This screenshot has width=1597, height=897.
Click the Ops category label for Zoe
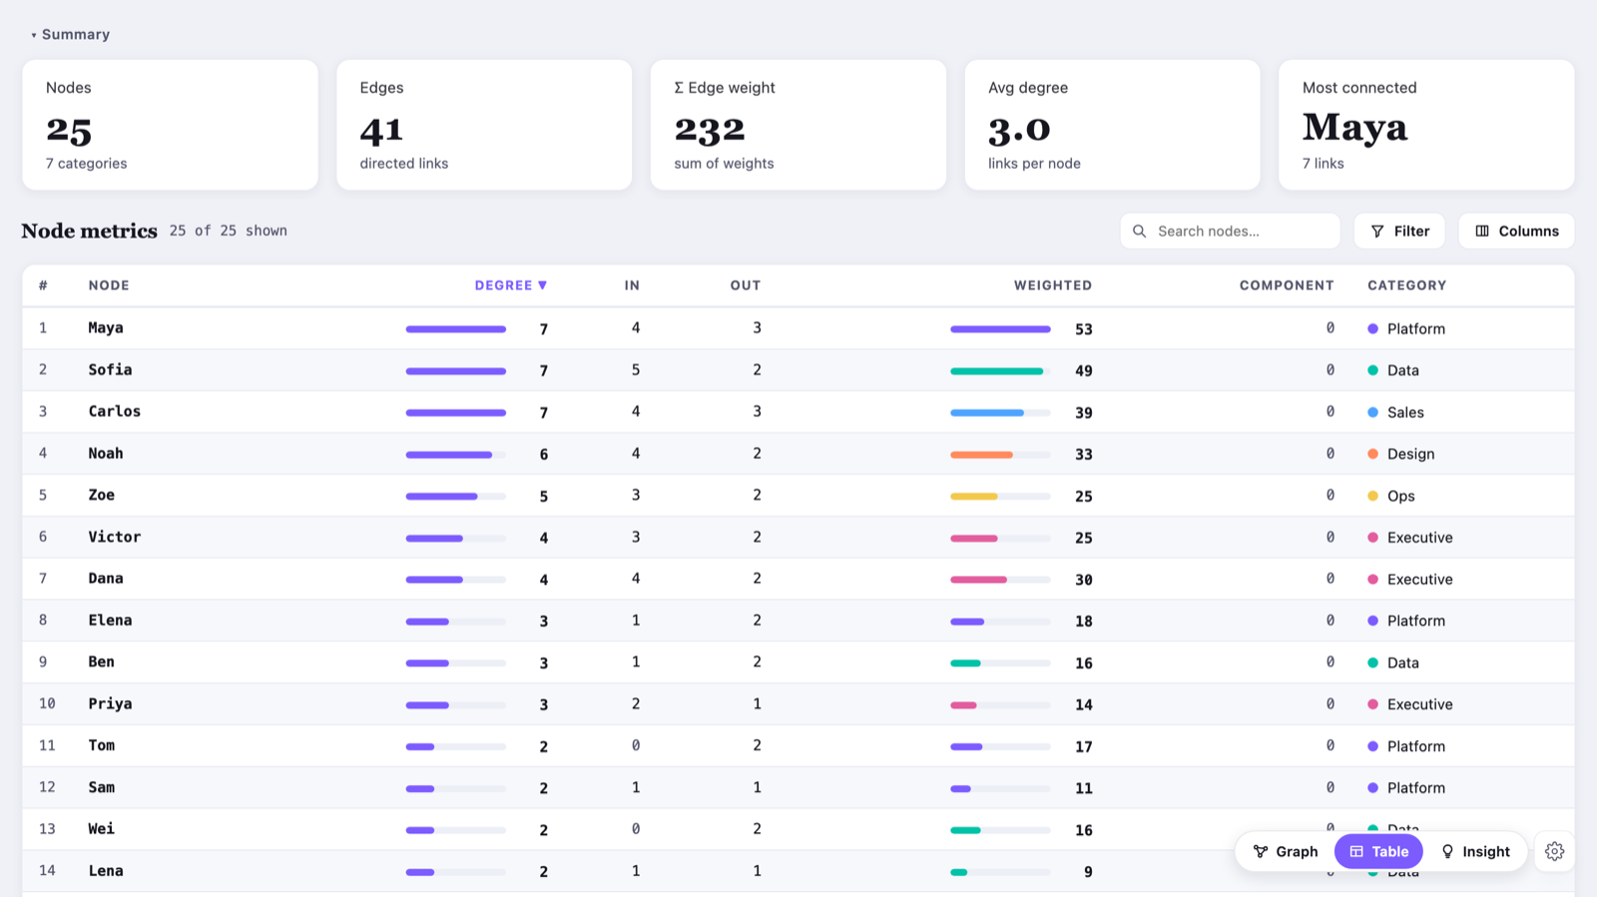pyautogui.click(x=1401, y=496)
